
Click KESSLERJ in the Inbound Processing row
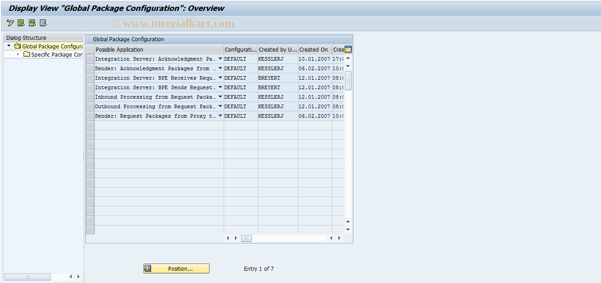[x=278, y=97]
